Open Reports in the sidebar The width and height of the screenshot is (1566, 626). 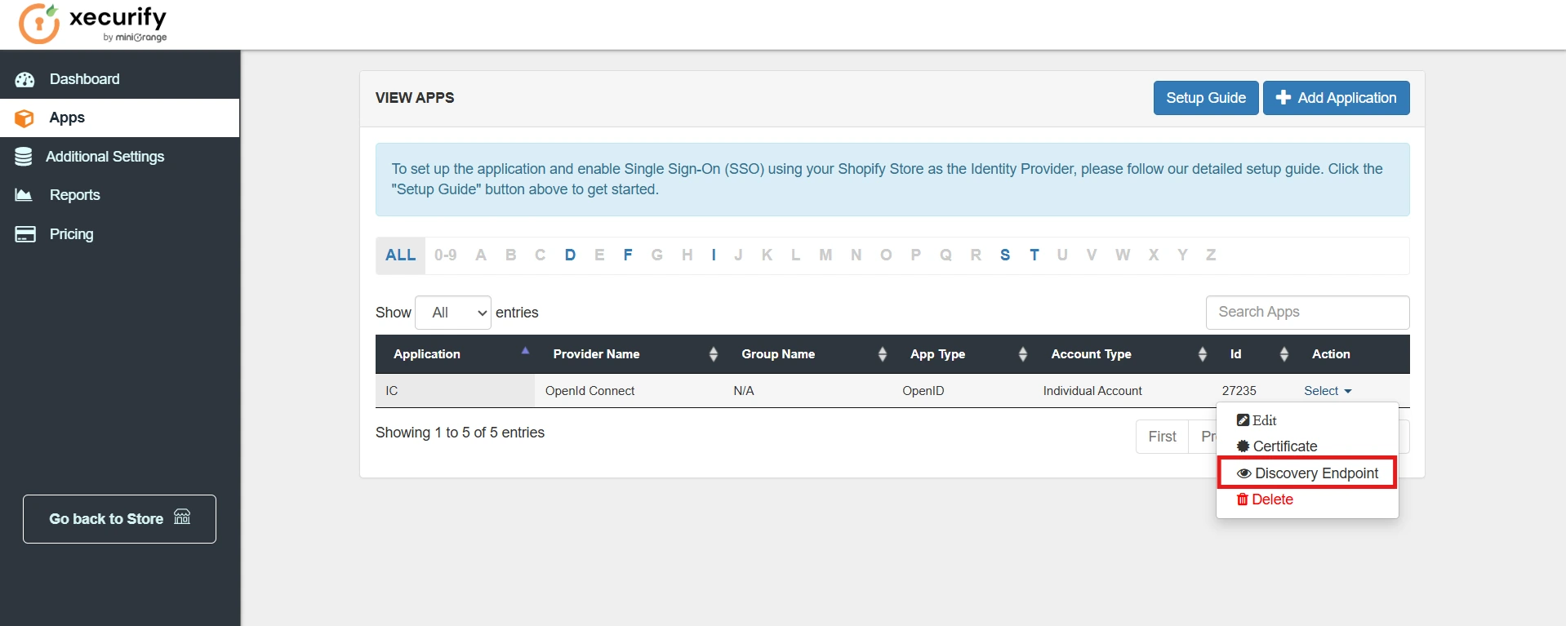tap(120, 195)
